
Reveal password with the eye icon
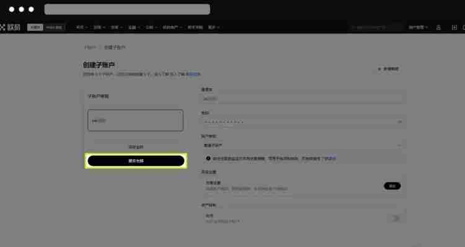pyautogui.click(x=399, y=122)
